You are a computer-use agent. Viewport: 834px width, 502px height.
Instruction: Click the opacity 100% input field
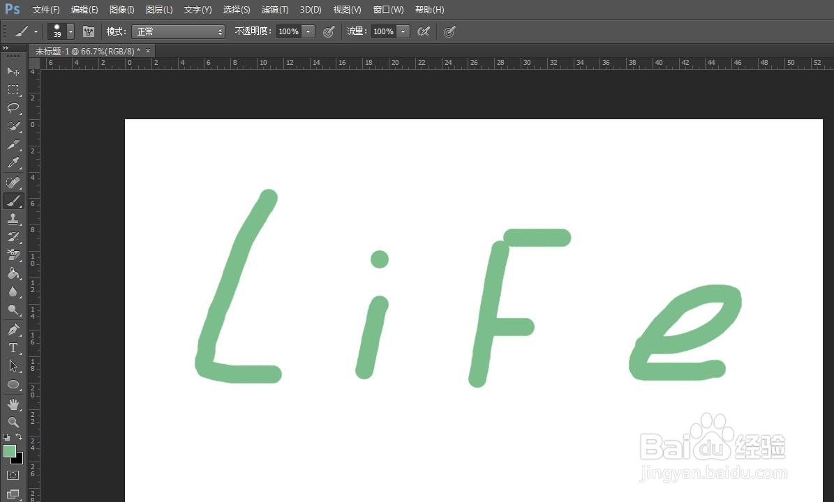click(x=289, y=32)
